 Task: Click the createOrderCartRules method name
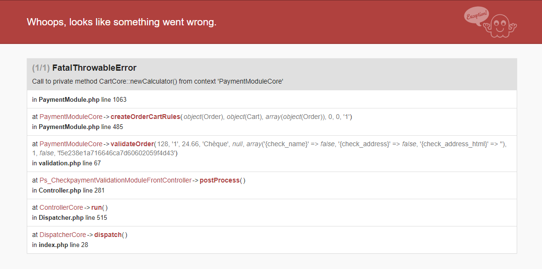pyautogui.click(x=145, y=117)
